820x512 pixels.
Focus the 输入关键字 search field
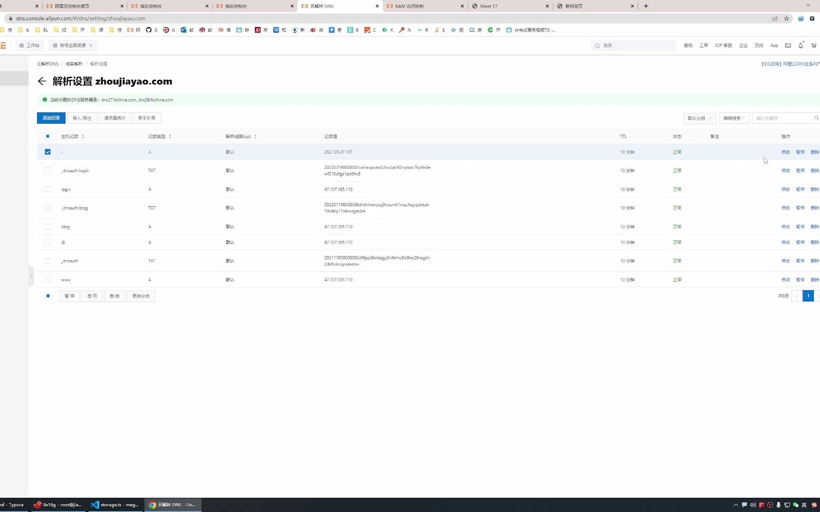(783, 118)
